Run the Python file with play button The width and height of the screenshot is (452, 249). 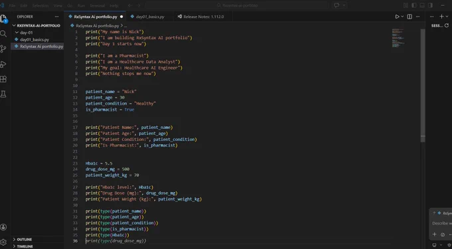click(x=397, y=17)
